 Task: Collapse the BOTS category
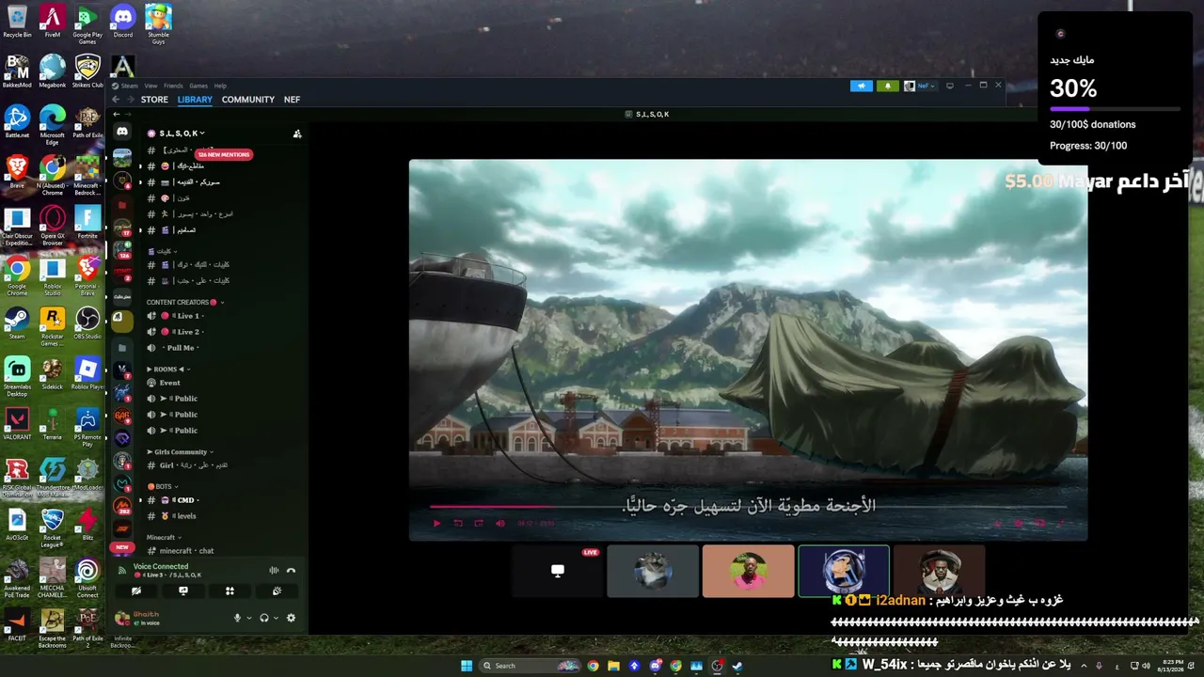click(164, 486)
